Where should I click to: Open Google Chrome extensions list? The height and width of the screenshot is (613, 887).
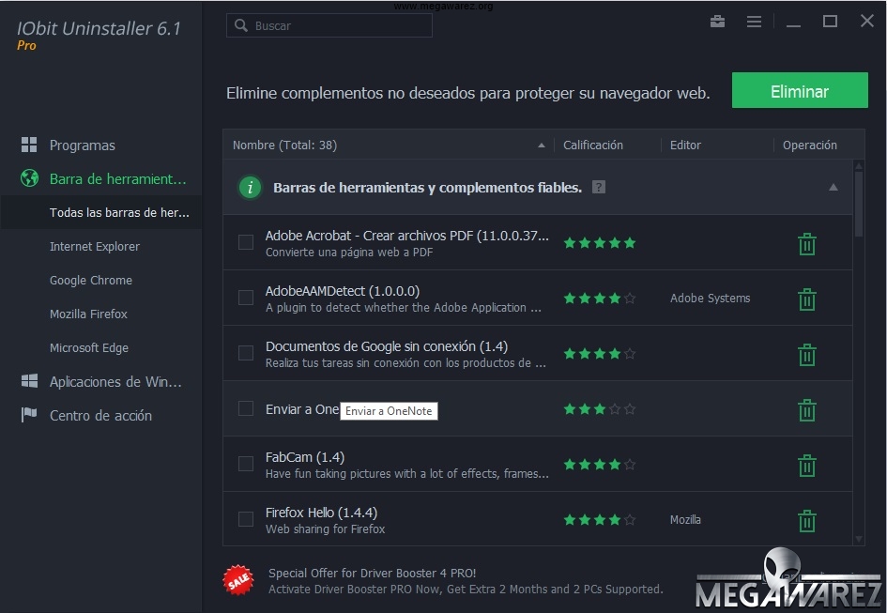pos(90,280)
